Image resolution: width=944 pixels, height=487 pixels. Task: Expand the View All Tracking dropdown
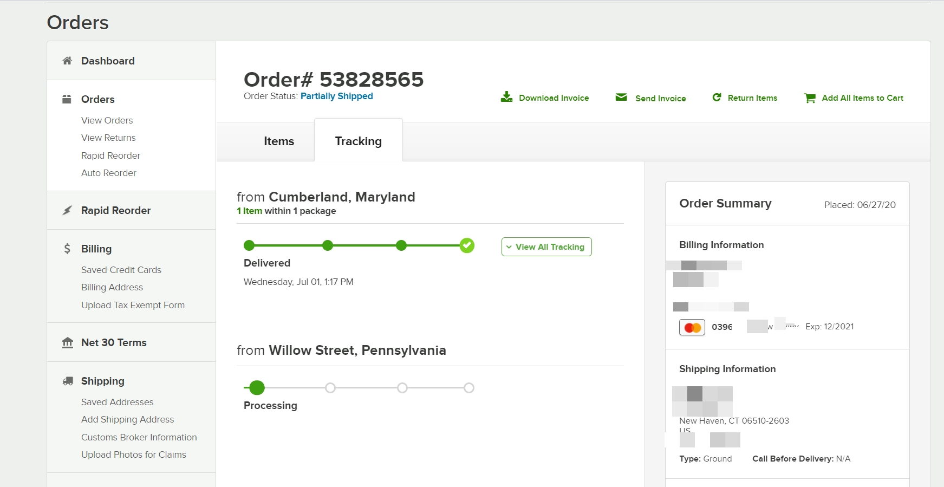pos(546,247)
